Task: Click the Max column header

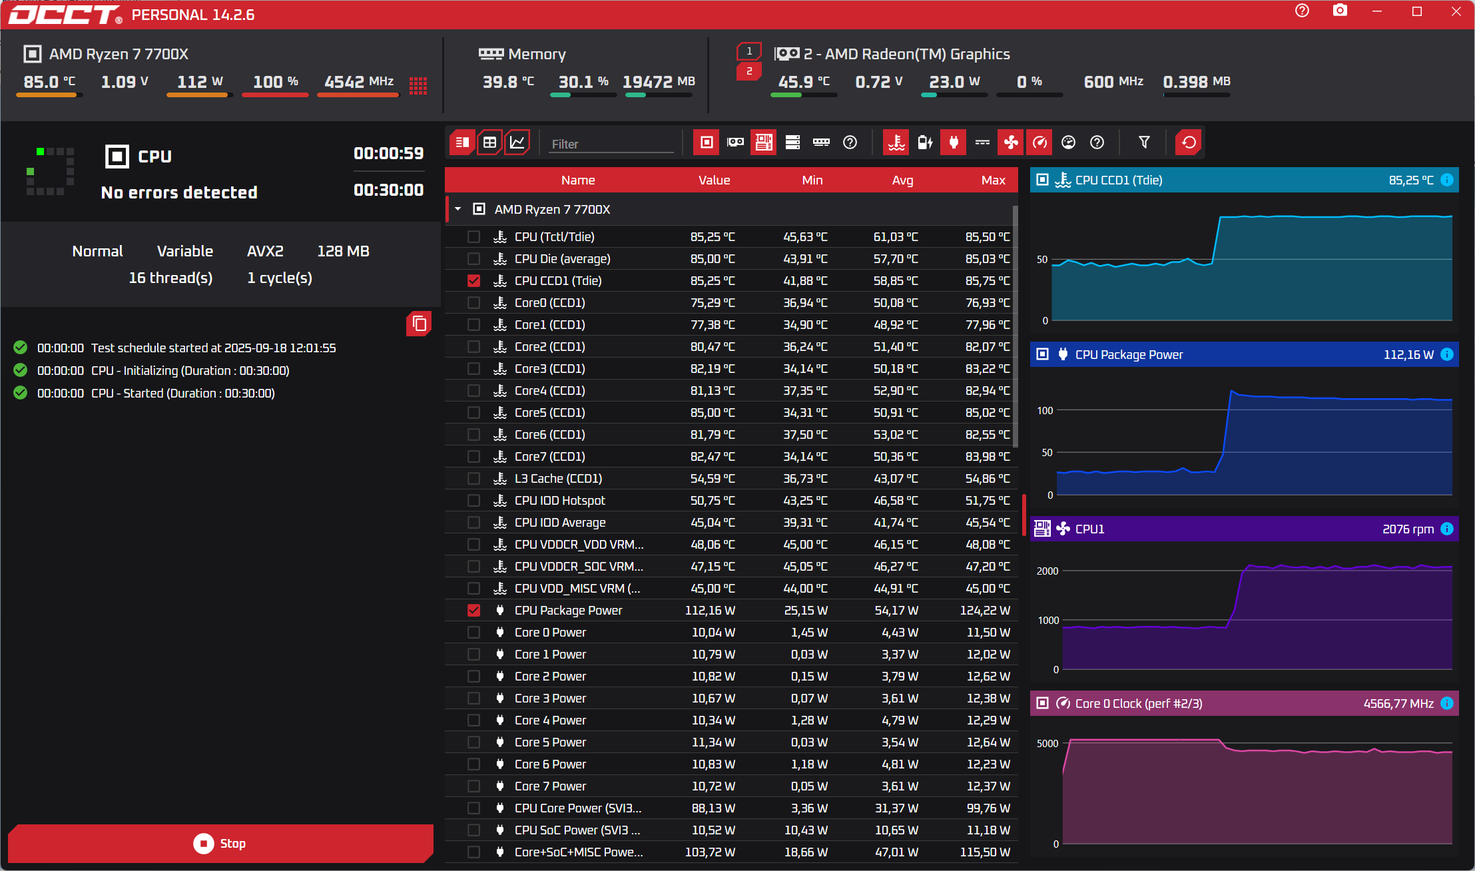Action: coord(993,180)
